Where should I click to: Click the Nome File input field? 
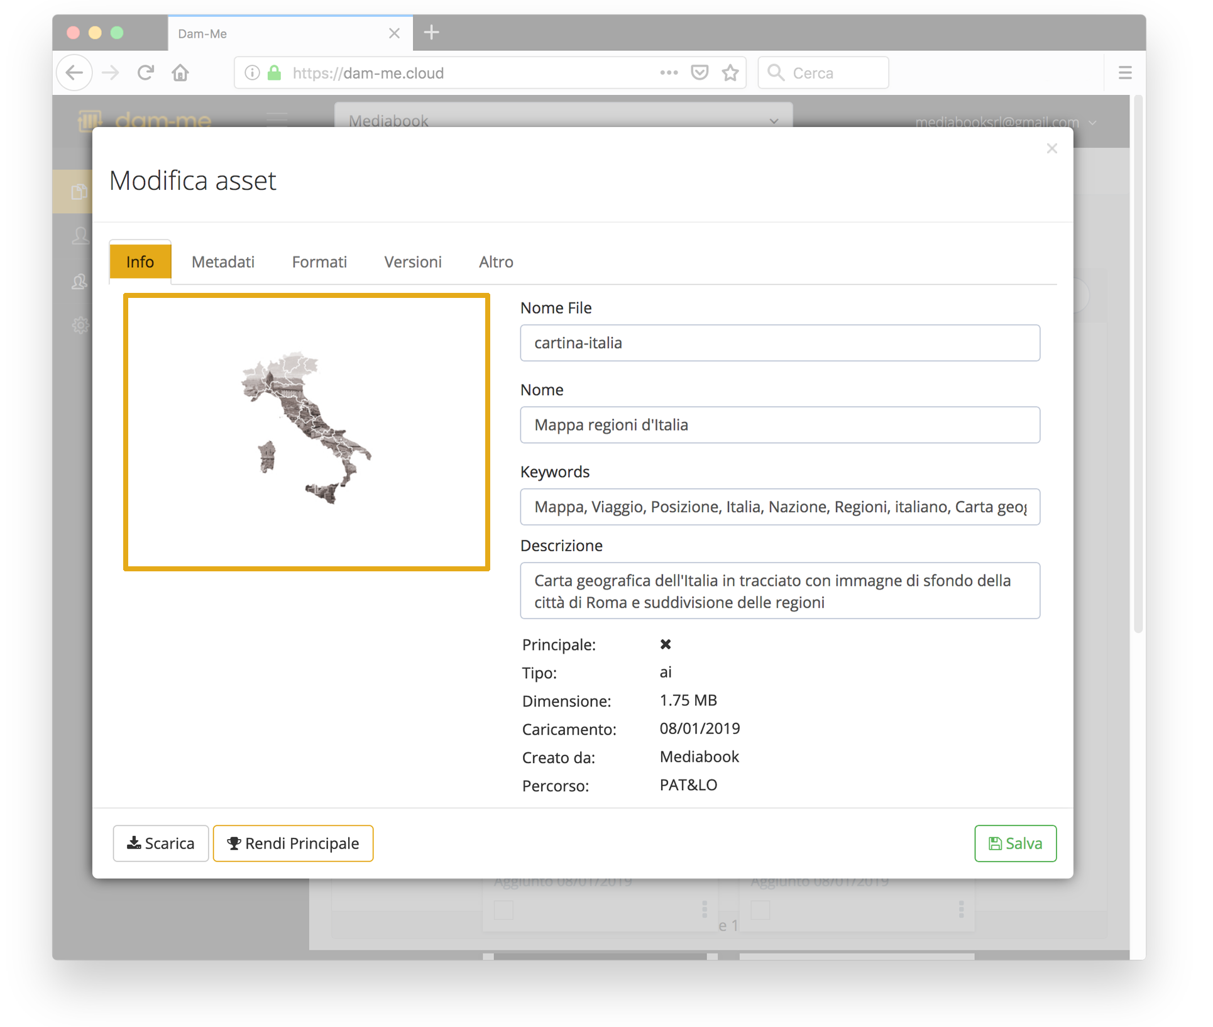click(779, 343)
